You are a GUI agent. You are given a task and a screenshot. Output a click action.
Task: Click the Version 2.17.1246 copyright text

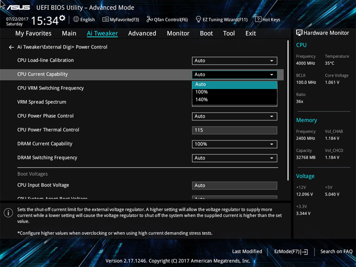(x=178, y=261)
